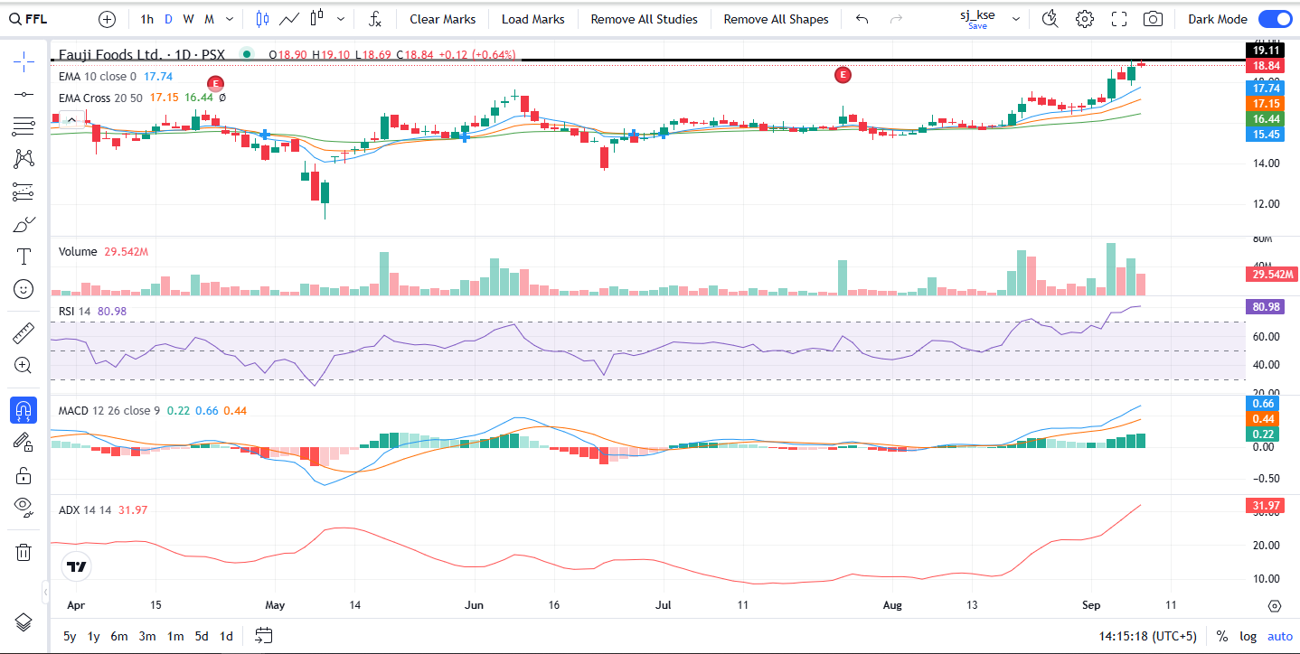Select the ruler measure tool

point(24,333)
